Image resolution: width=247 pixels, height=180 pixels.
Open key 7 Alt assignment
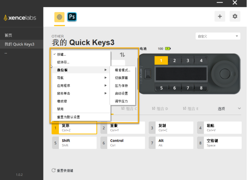171,143
